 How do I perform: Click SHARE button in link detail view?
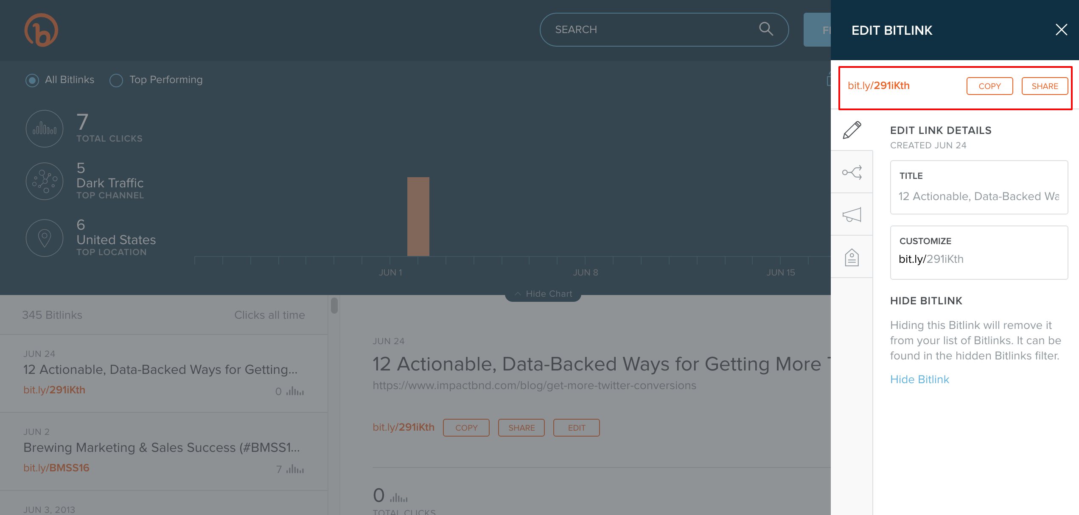(x=521, y=428)
